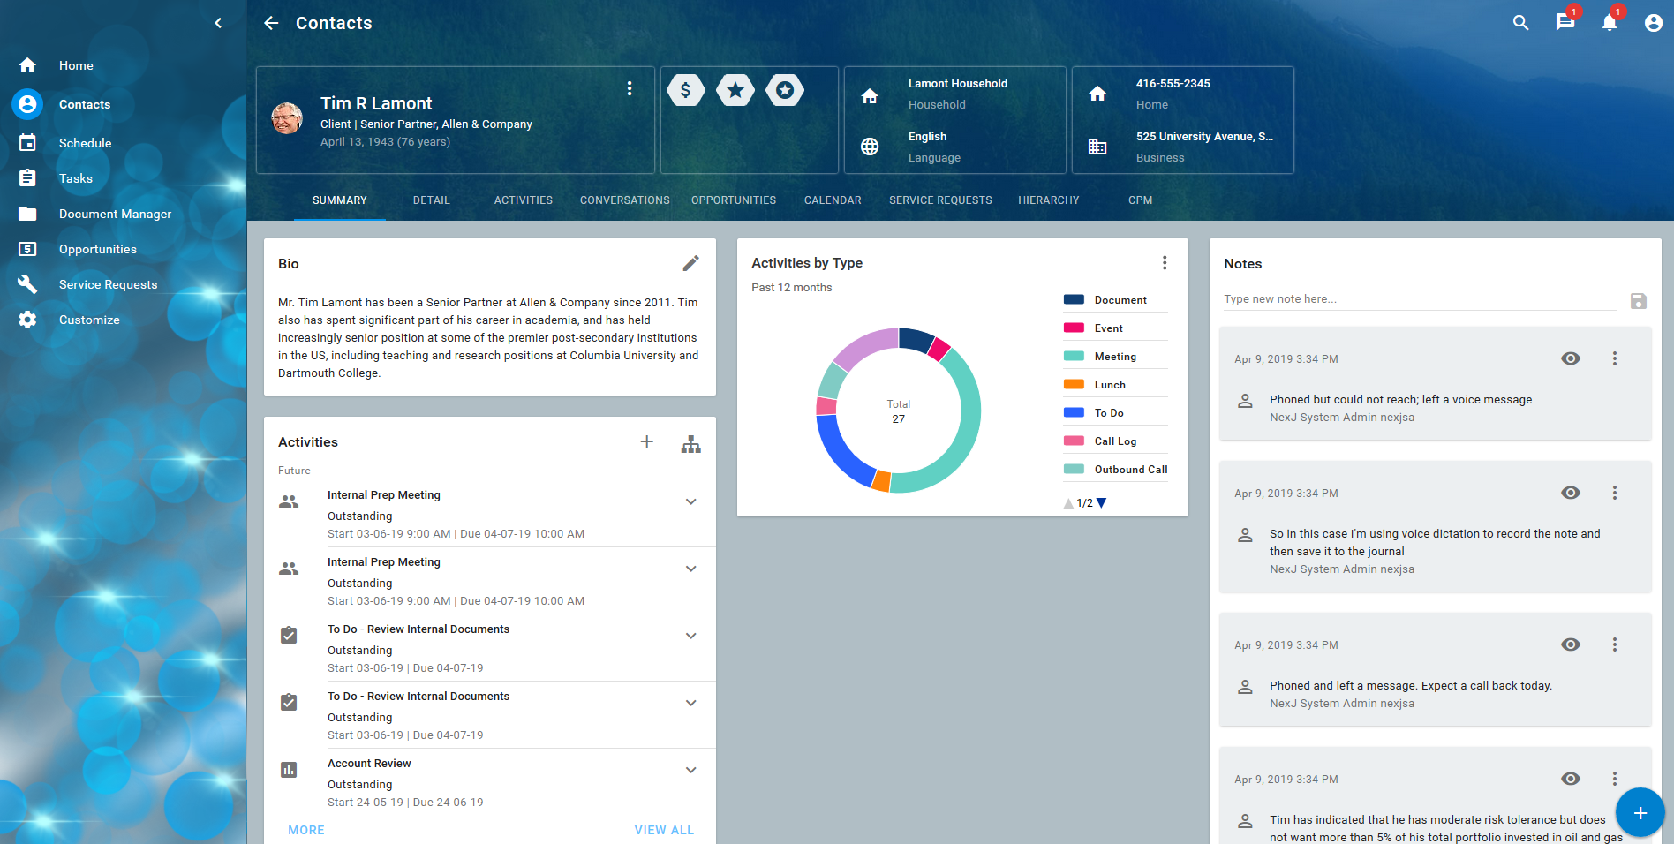Click the Meeting legend color swatch

pos(1074,357)
